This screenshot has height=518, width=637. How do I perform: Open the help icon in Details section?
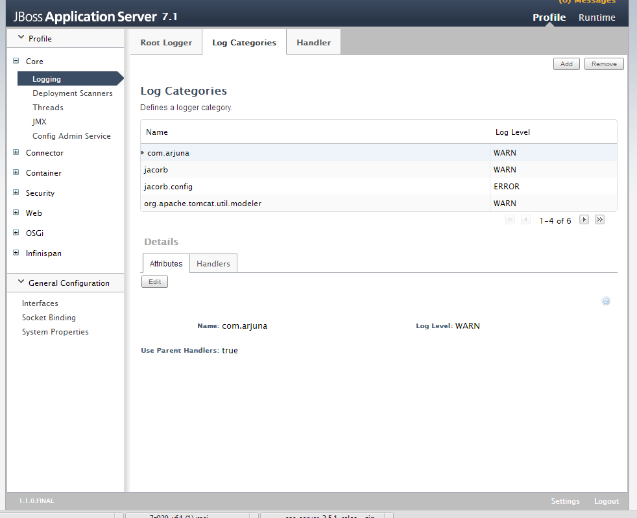coord(606,301)
